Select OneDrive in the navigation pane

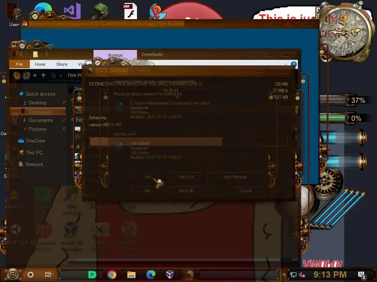pos(32,141)
